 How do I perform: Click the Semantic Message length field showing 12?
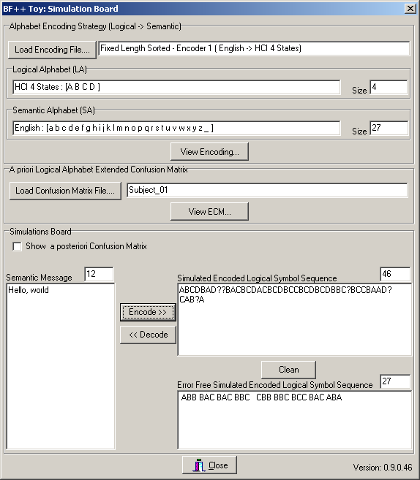coord(99,274)
